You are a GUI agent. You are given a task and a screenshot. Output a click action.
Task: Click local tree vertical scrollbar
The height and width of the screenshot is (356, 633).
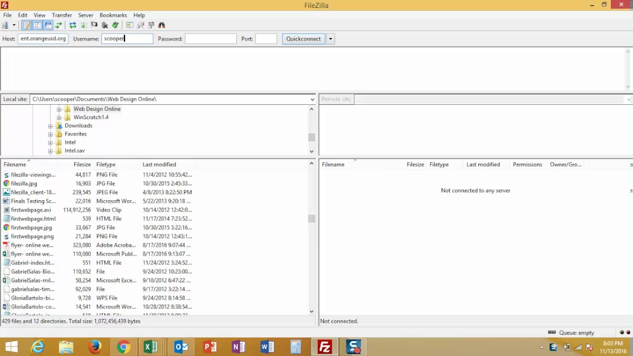click(x=312, y=137)
